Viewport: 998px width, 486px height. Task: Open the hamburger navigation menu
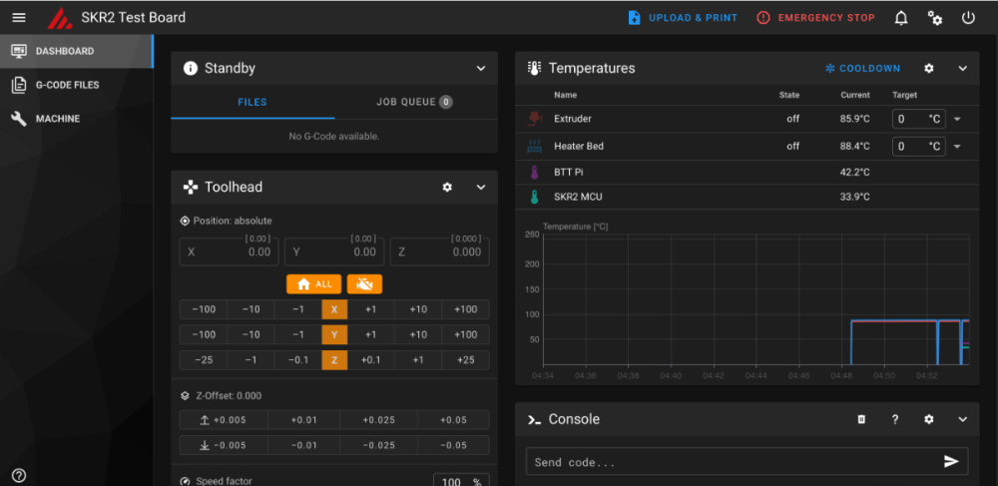point(19,18)
